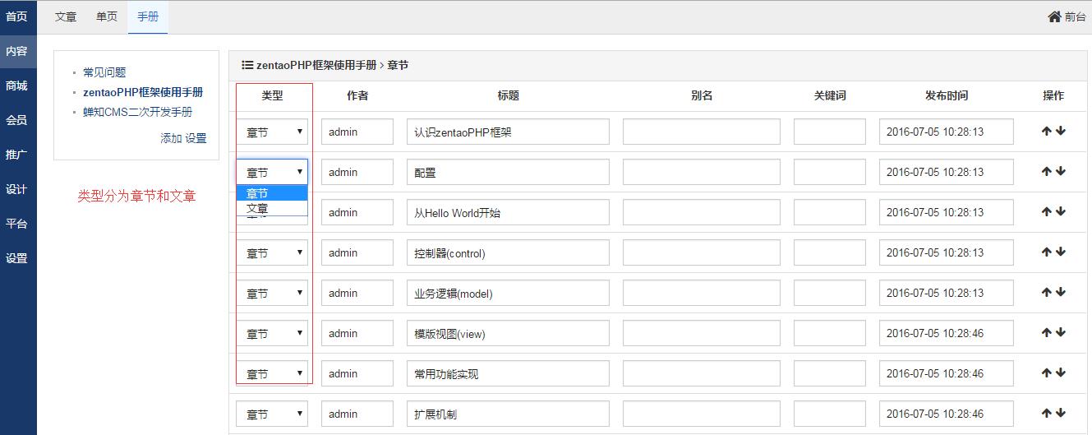Move 配置 row down with arrow

(1061, 171)
